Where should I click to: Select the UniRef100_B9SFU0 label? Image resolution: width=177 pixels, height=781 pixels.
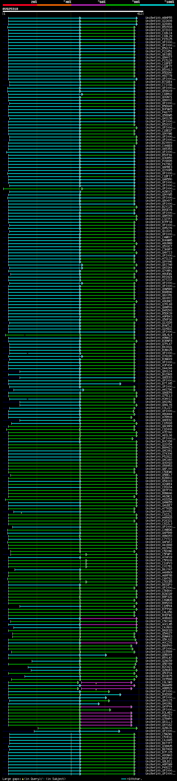click(x=159, y=758)
